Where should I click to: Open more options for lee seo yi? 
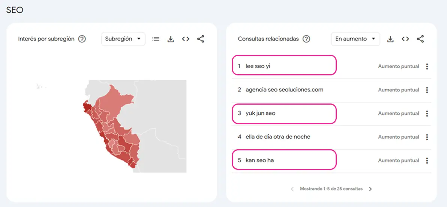427,66
